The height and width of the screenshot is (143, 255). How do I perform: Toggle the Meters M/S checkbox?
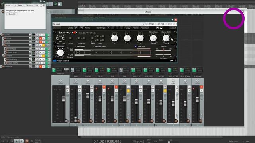[x=75, y=46]
